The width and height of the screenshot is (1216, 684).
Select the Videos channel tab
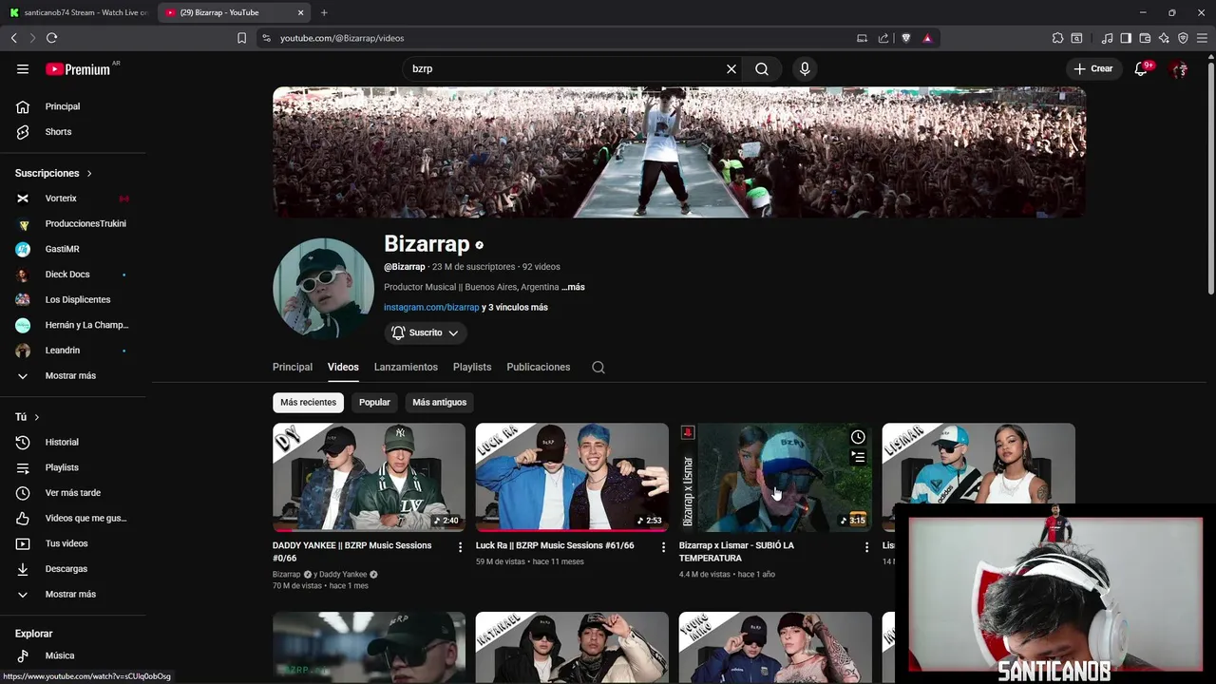(x=343, y=367)
